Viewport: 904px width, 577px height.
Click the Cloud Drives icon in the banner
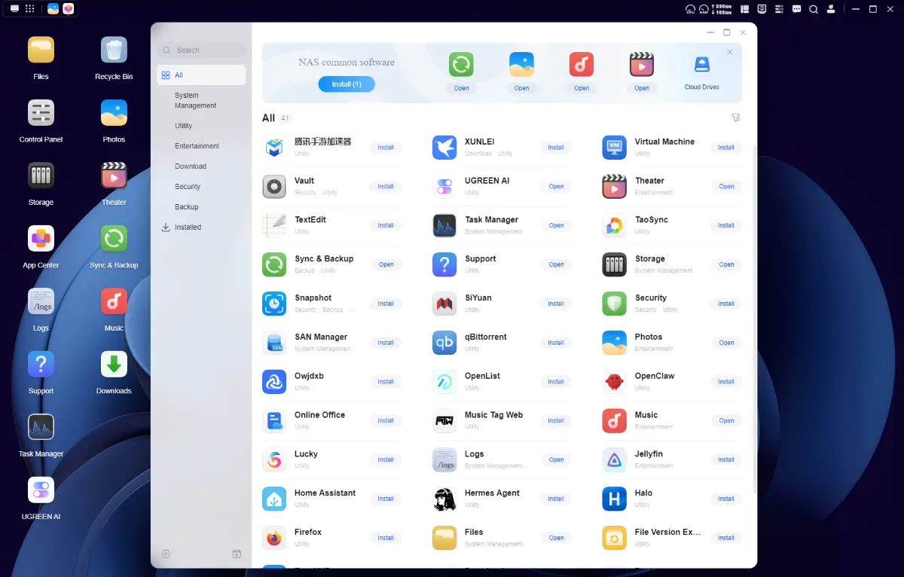(x=701, y=65)
